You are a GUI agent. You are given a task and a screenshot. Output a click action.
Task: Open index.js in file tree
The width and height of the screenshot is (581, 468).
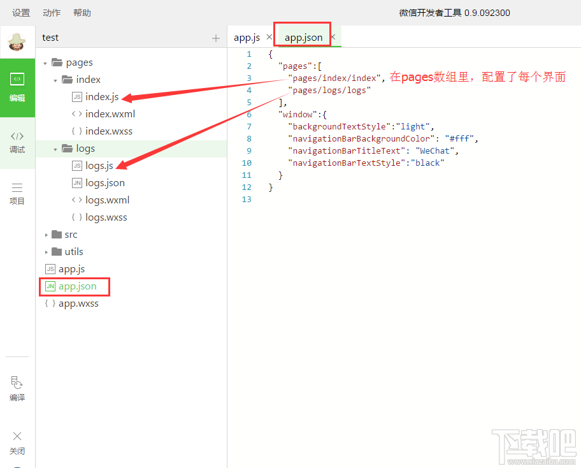(102, 97)
